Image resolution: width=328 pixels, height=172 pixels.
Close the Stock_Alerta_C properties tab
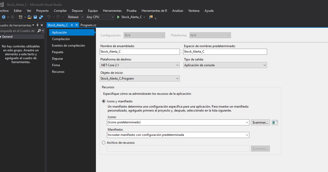click(x=77, y=25)
